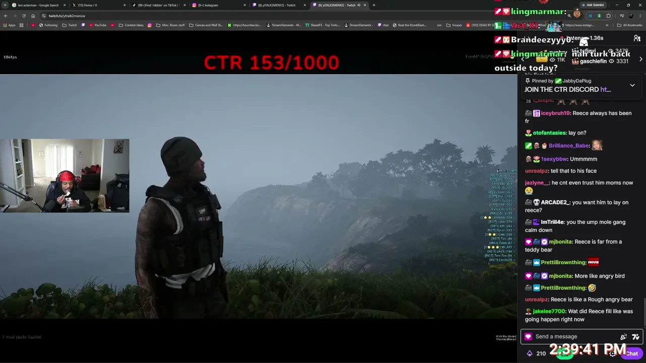Viewport: 646px width, 363px height.
Task: Open the Chrome profile avatar
Action: click(x=631, y=16)
